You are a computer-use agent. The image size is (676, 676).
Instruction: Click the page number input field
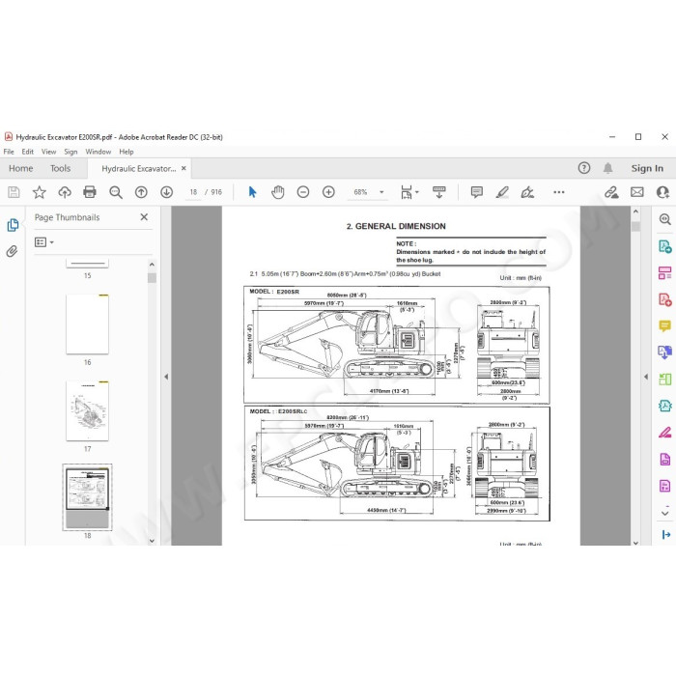pyautogui.click(x=193, y=192)
